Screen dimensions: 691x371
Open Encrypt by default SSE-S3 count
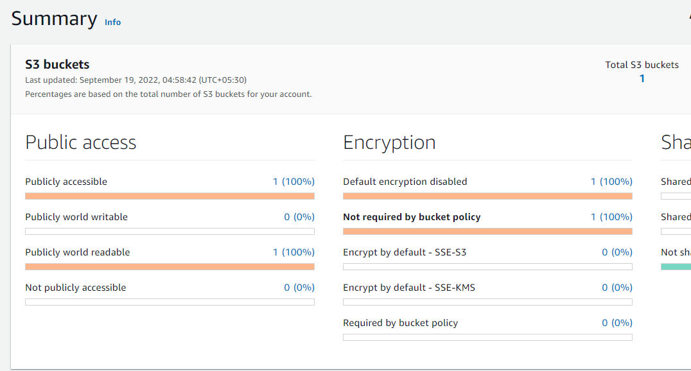click(x=617, y=252)
